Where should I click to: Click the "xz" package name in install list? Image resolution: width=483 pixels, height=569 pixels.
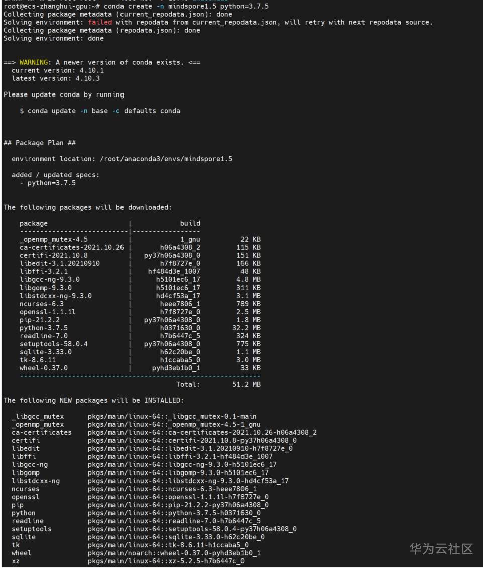[x=16, y=561]
